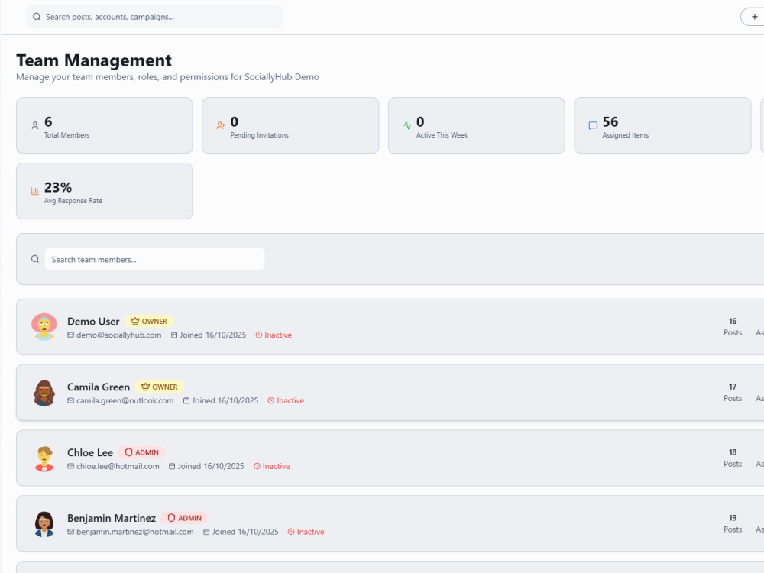This screenshot has height=573, width=764.
Task: Click the plus button at top right
Action: (x=753, y=17)
